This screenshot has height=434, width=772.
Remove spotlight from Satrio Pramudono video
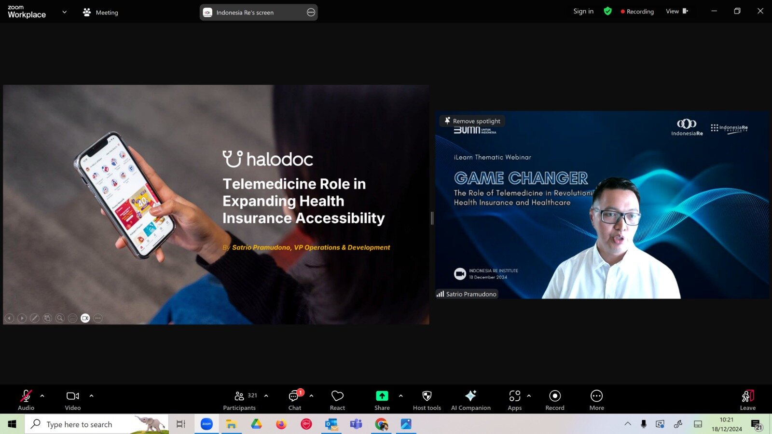[x=472, y=121]
